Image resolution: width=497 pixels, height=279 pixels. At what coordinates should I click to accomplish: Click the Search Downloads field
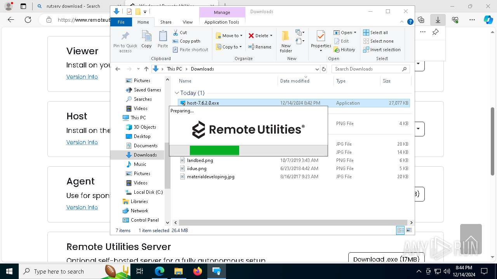pyautogui.click(x=371, y=69)
